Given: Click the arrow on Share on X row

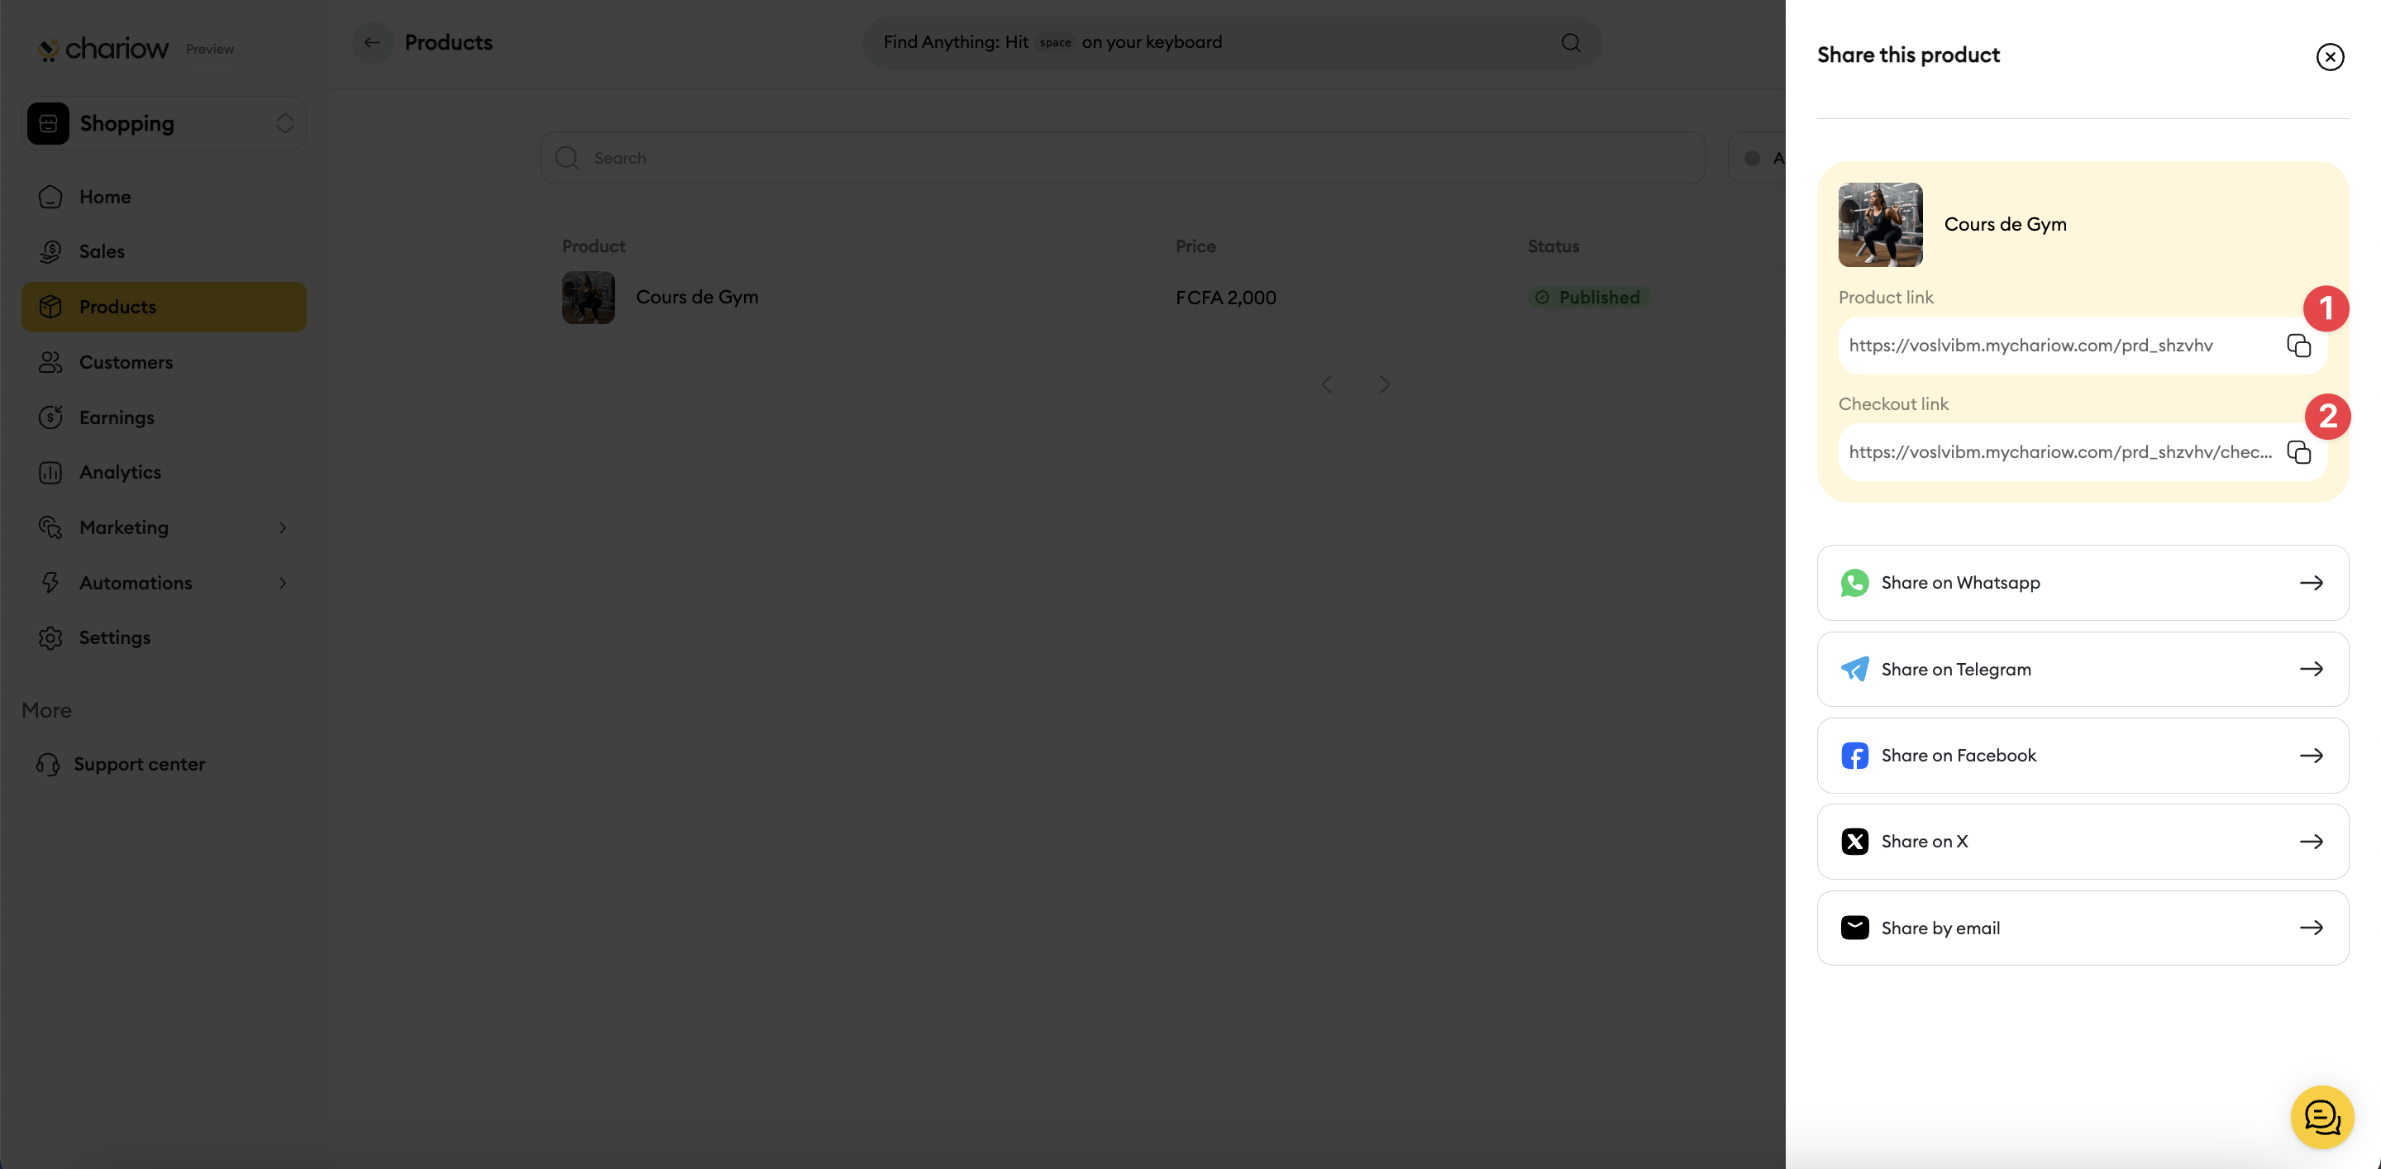Looking at the screenshot, I should pyautogui.click(x=2311, y=842).
